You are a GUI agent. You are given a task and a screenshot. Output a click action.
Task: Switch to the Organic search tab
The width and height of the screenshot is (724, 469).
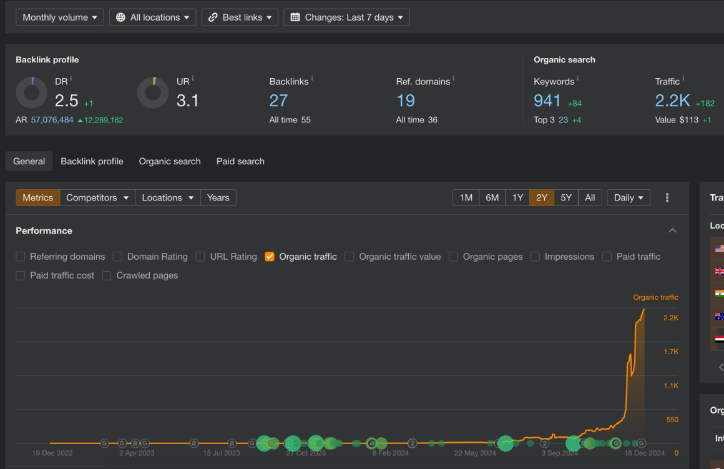click(169, 160)
